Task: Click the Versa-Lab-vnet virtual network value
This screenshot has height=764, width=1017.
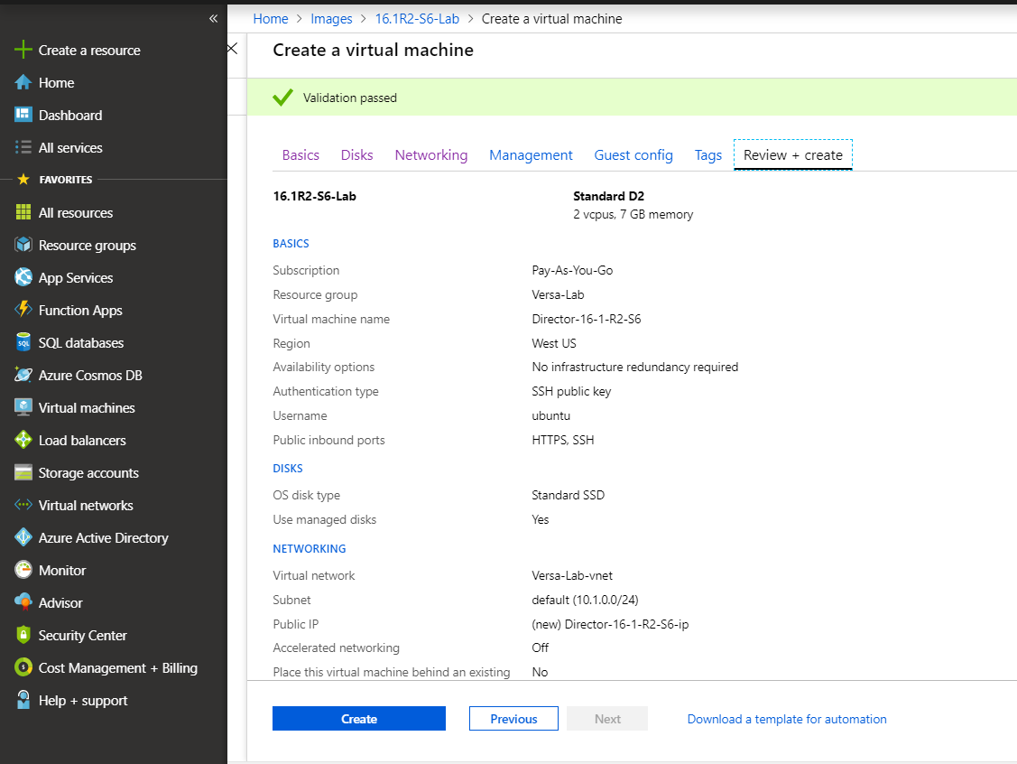Action: (x=572, y=576)
